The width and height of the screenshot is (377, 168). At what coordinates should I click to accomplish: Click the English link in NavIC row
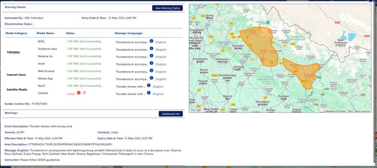[158, 87]
